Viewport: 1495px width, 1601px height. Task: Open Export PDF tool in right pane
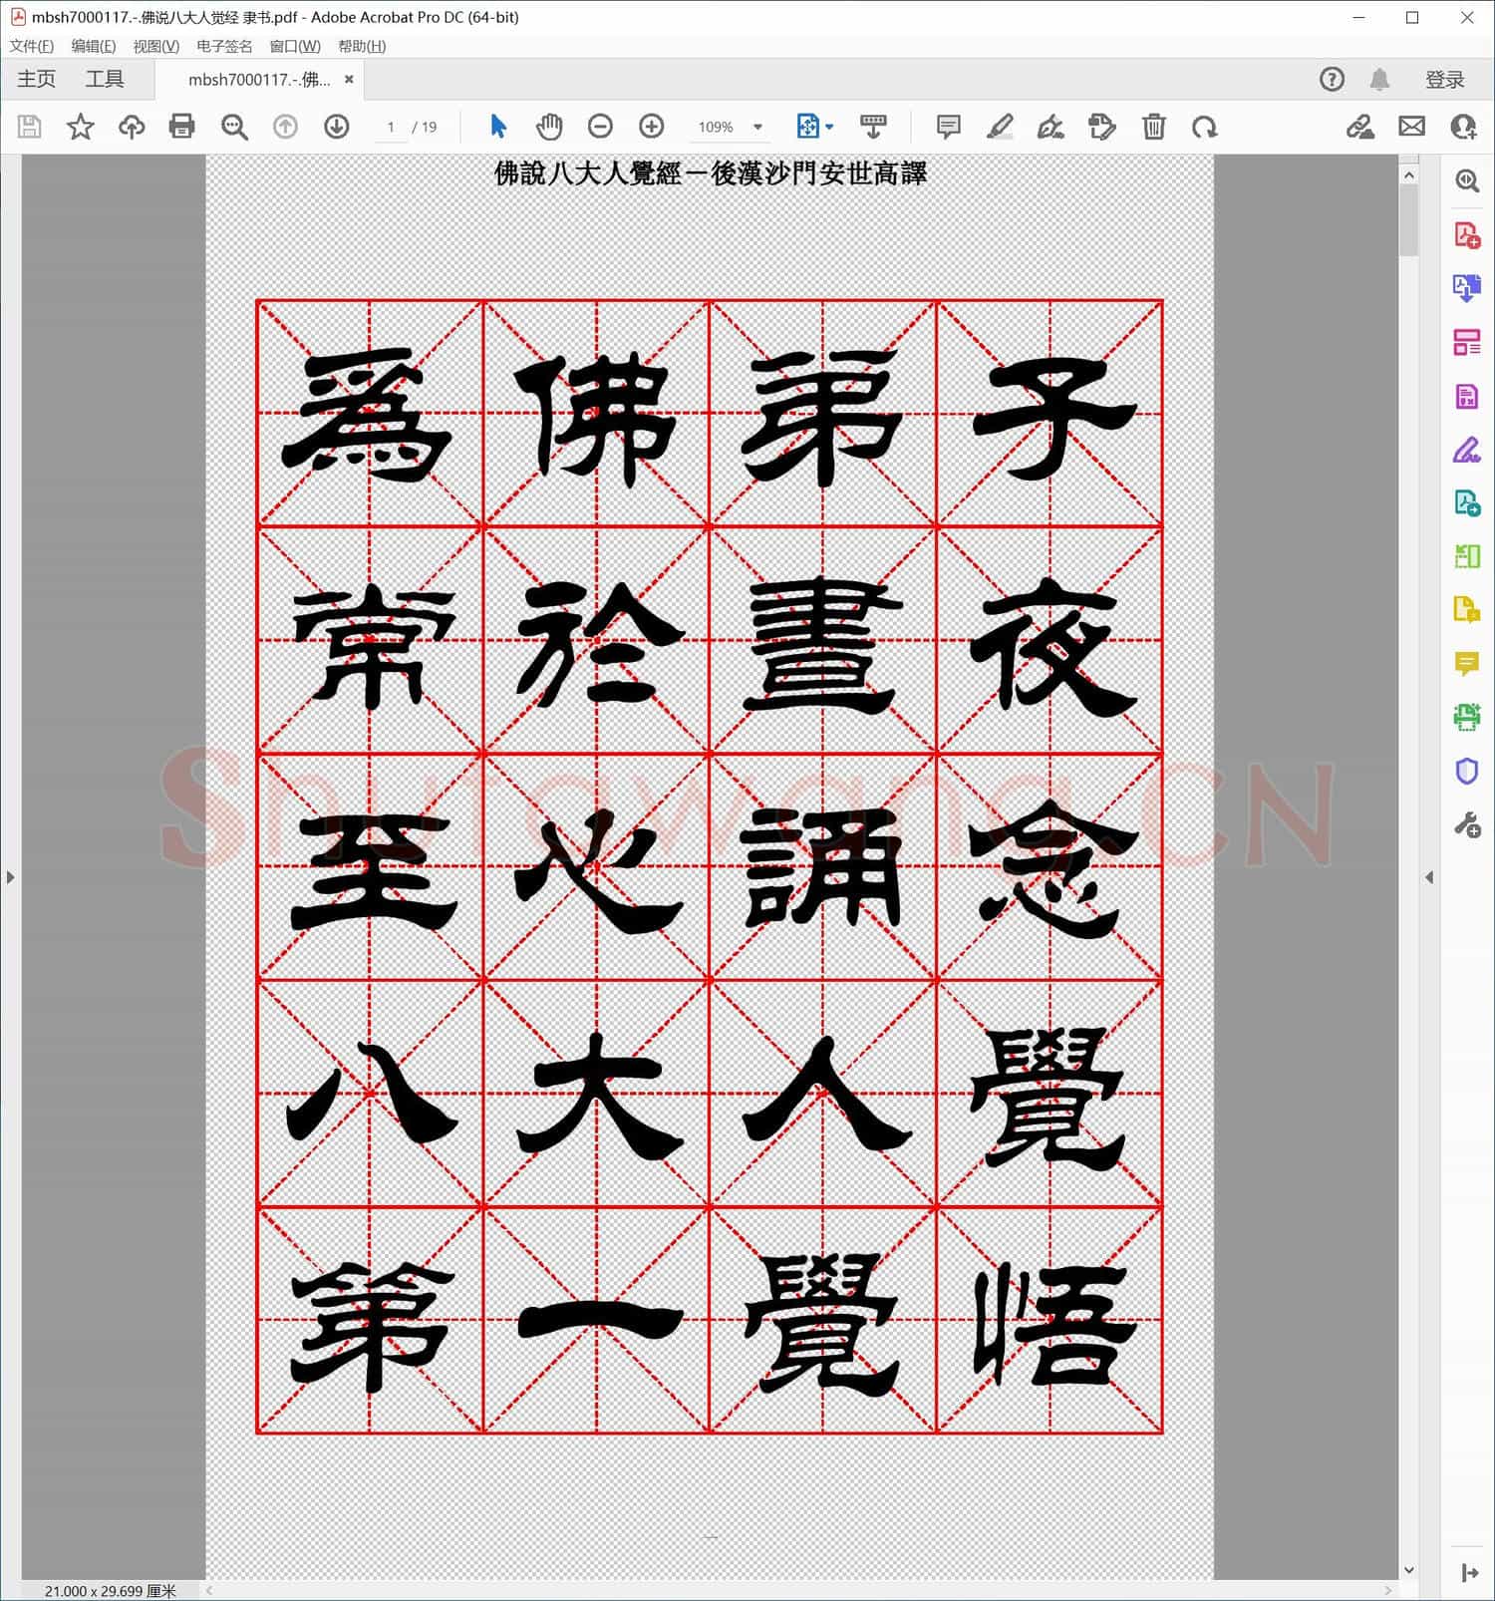1467,289
